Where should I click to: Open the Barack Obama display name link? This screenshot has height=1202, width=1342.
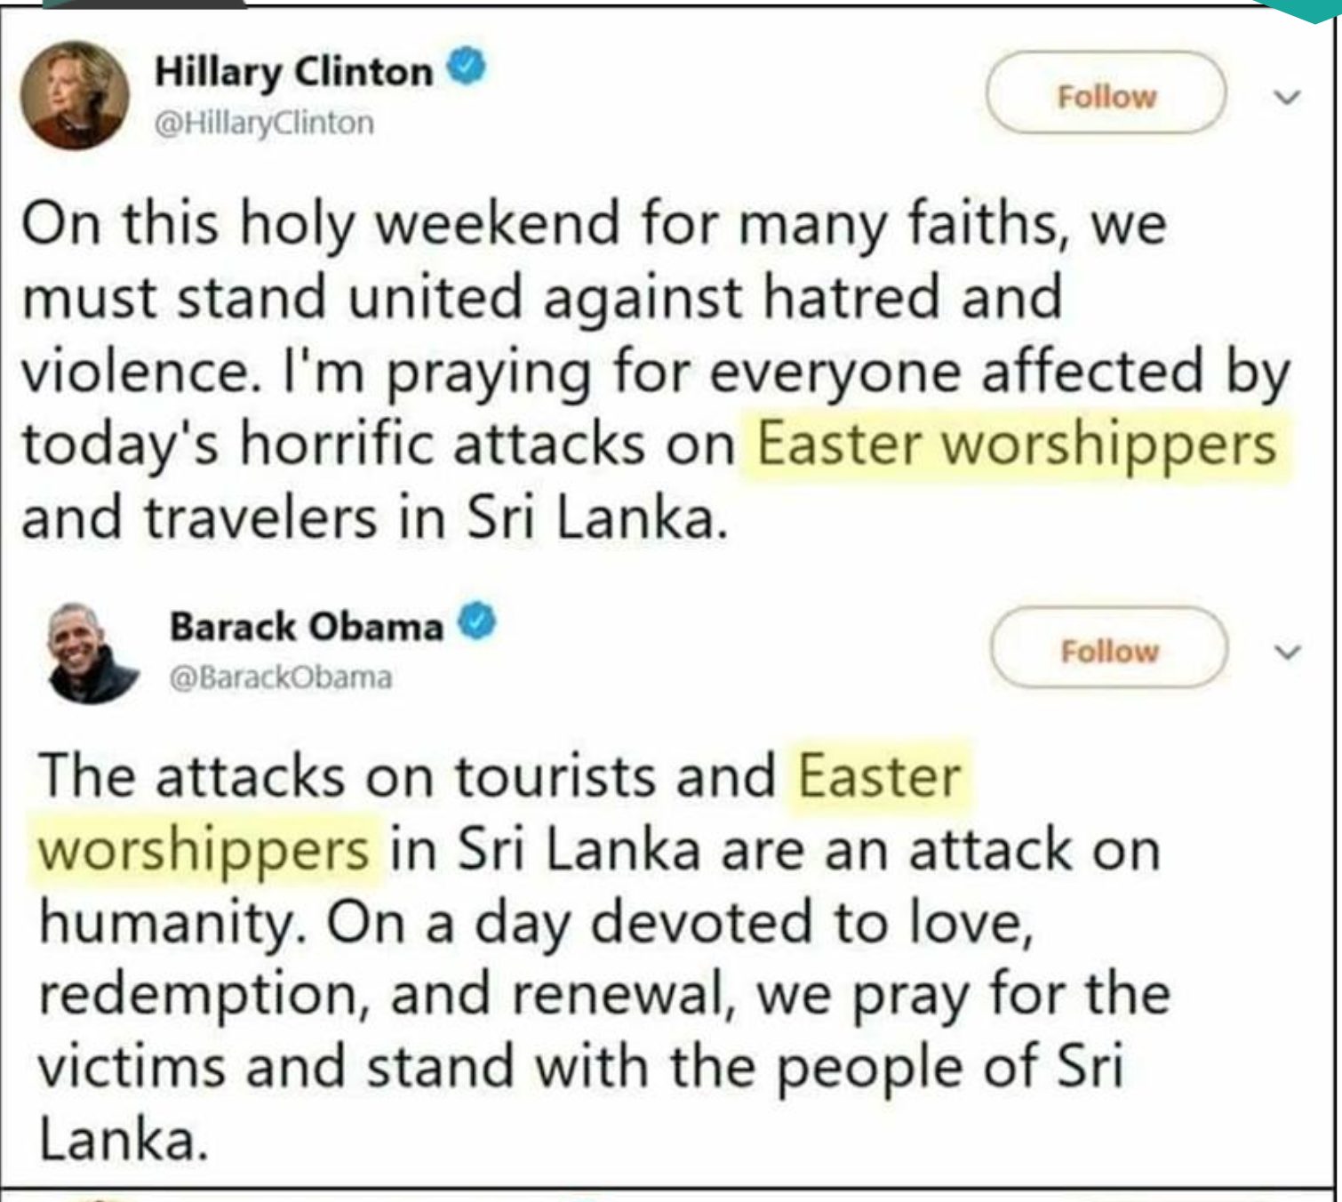pyautogui.click(x=306, y=627)
